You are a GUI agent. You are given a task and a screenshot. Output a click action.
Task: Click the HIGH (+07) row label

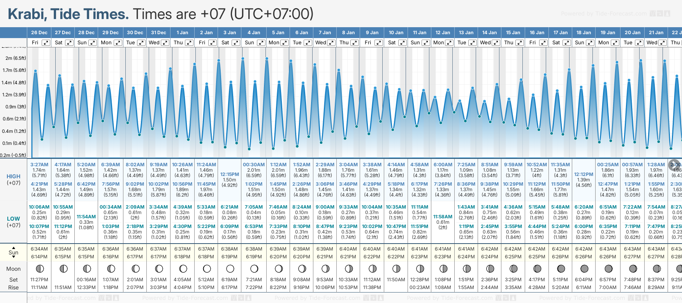[14, 179]
